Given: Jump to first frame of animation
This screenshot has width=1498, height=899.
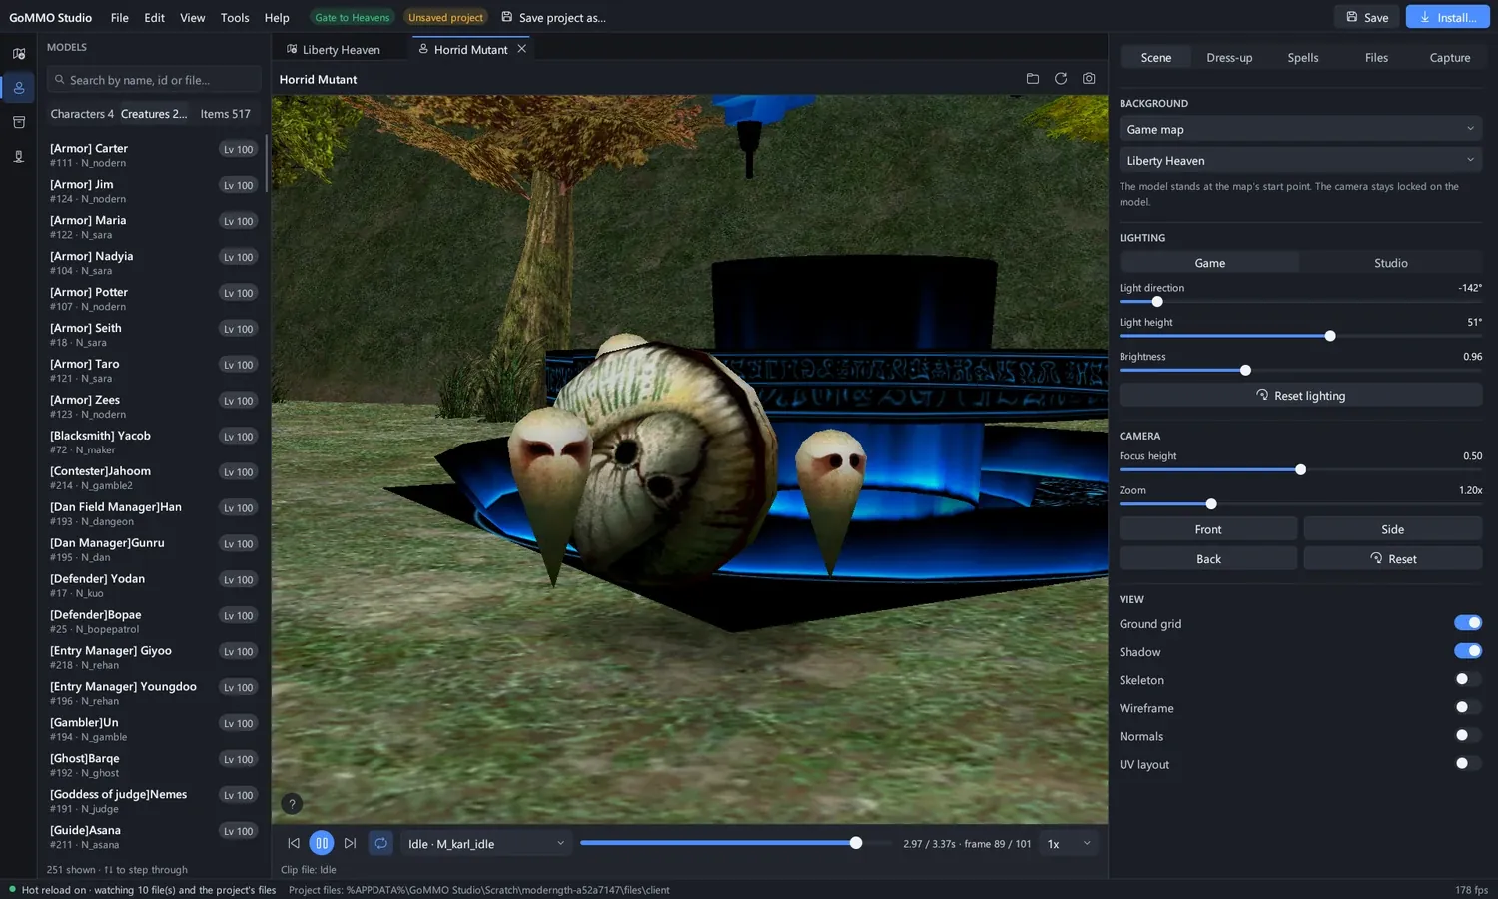Looking at the screenshot, I should point(294,844).
